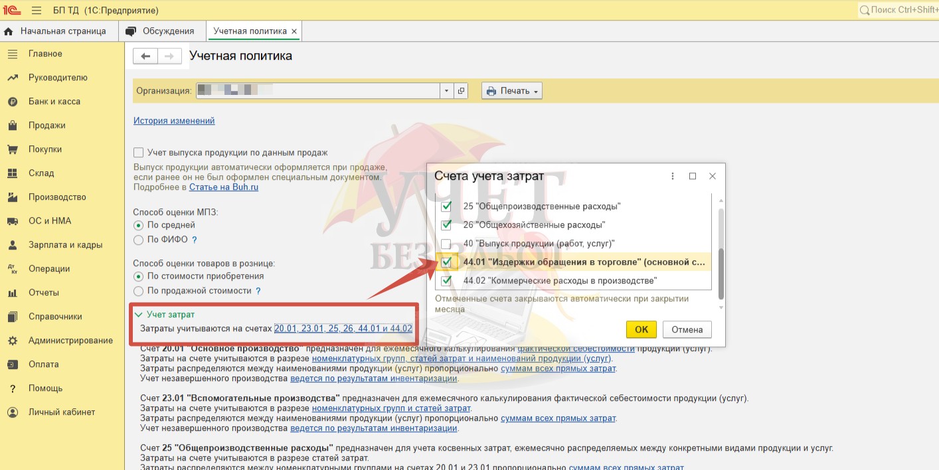Open the Статье на Buh.ru link

[x=224, y=187]
